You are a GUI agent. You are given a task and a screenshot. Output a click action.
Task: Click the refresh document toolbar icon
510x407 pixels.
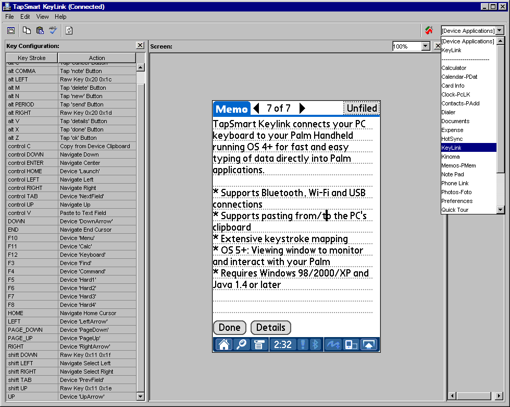69,30
